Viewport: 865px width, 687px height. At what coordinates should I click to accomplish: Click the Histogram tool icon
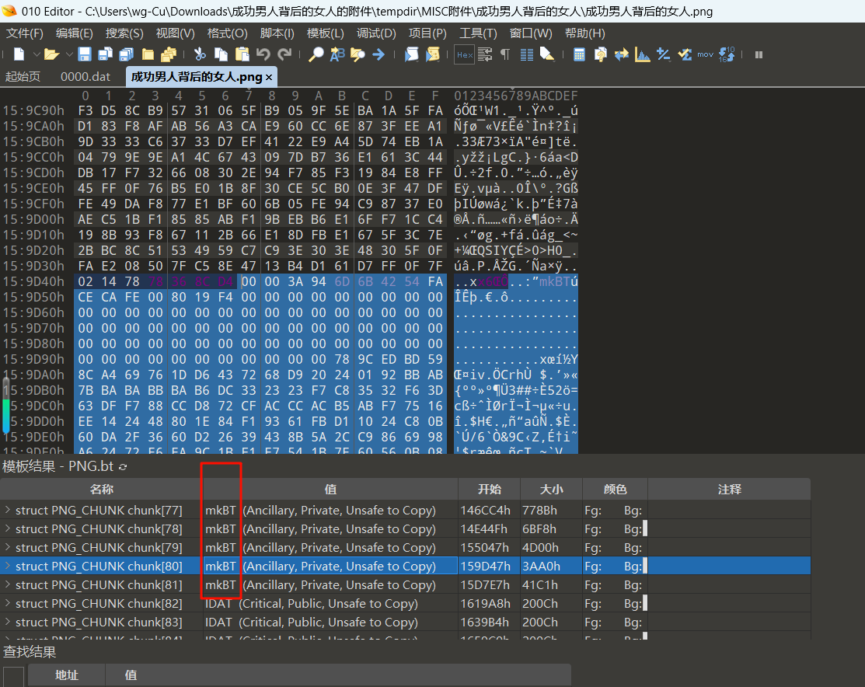point(643,54)
